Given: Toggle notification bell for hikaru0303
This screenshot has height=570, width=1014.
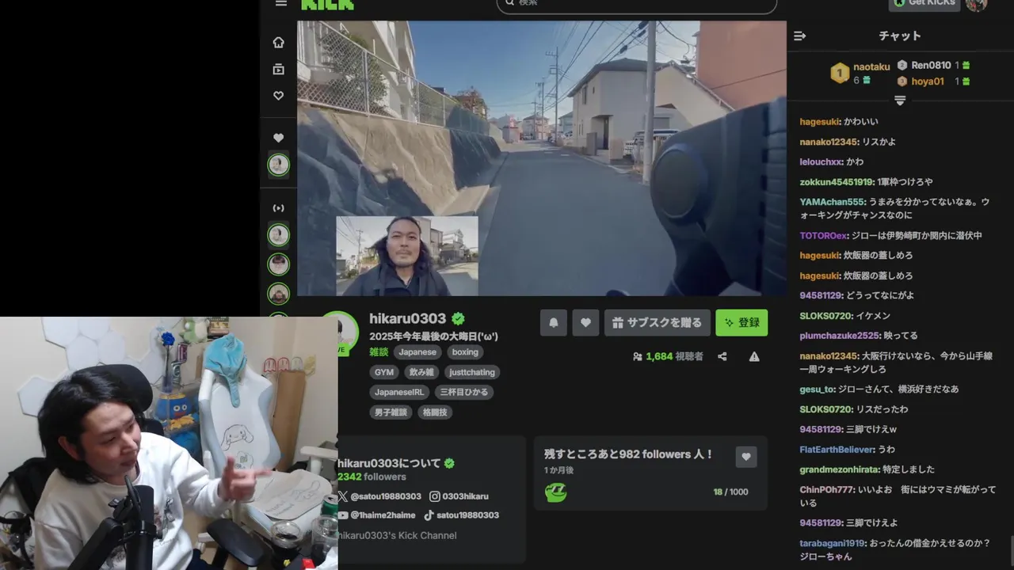Looking at the screenshot, I should click(554, 322).
